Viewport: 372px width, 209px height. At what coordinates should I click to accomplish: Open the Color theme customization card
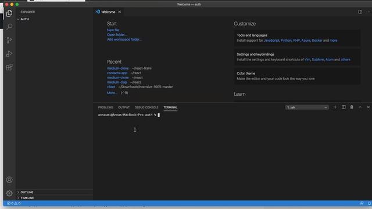(x=297, y=76)
